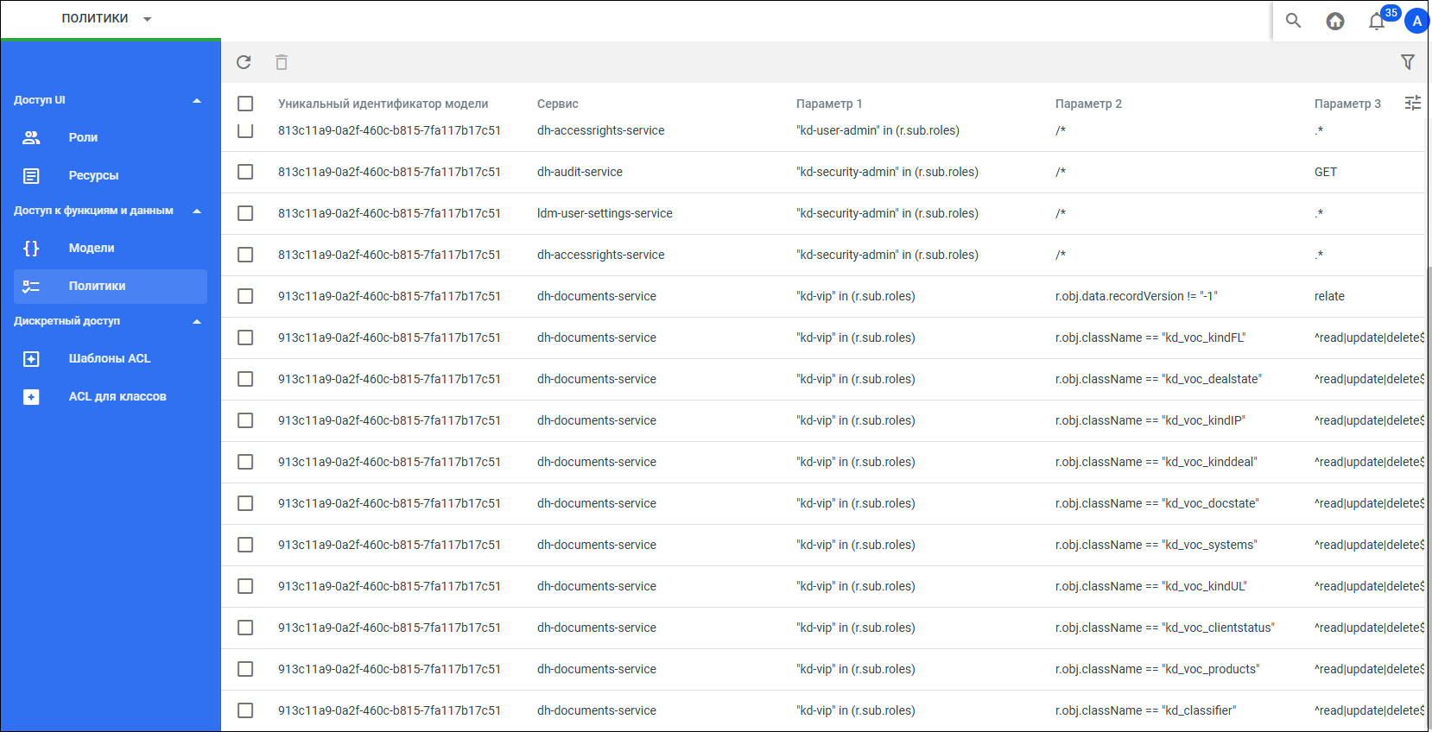Click the GET parameter 3 cell
Image resolution: width=1432 pixels, height=732 pixels.
(x=1325, y=172)
